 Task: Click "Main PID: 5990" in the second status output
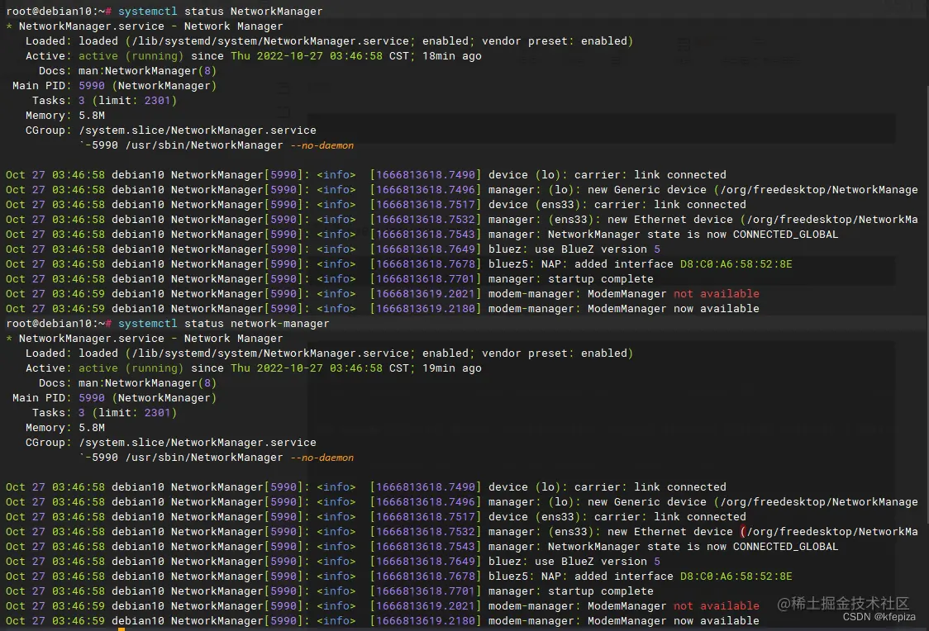pos(59,398)
